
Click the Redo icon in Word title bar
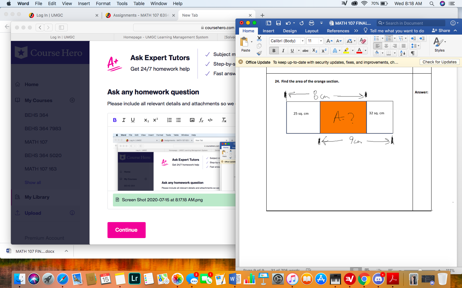[x=302, y=23]
